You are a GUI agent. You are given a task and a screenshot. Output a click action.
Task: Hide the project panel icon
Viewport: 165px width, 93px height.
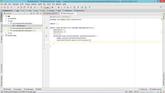(x=41, y=13)
